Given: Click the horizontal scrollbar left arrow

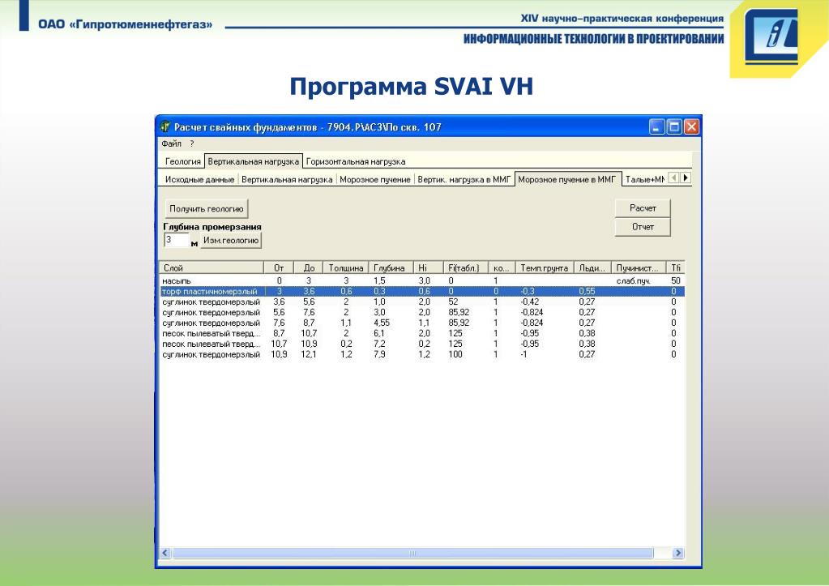Looking at the screenshot, I should [x=165, y=554].
